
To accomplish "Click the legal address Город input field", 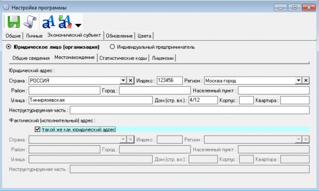I will [155, 90].
